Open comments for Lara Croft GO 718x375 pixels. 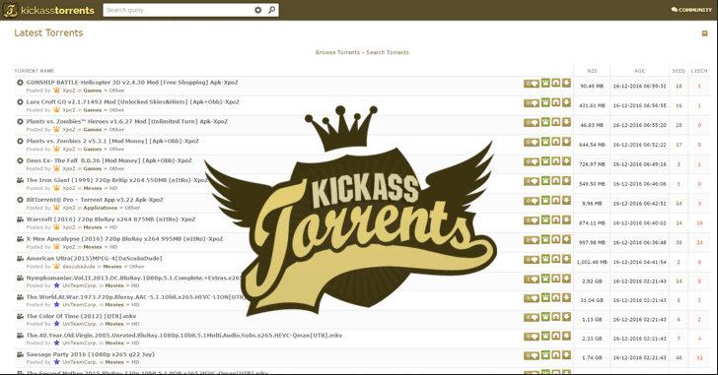click(x=532, y=103)
